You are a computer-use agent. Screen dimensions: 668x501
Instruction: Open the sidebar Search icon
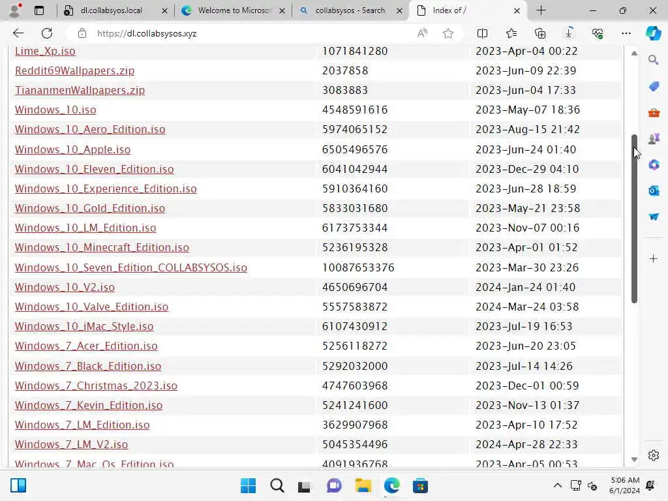click(x=654, y=60)
